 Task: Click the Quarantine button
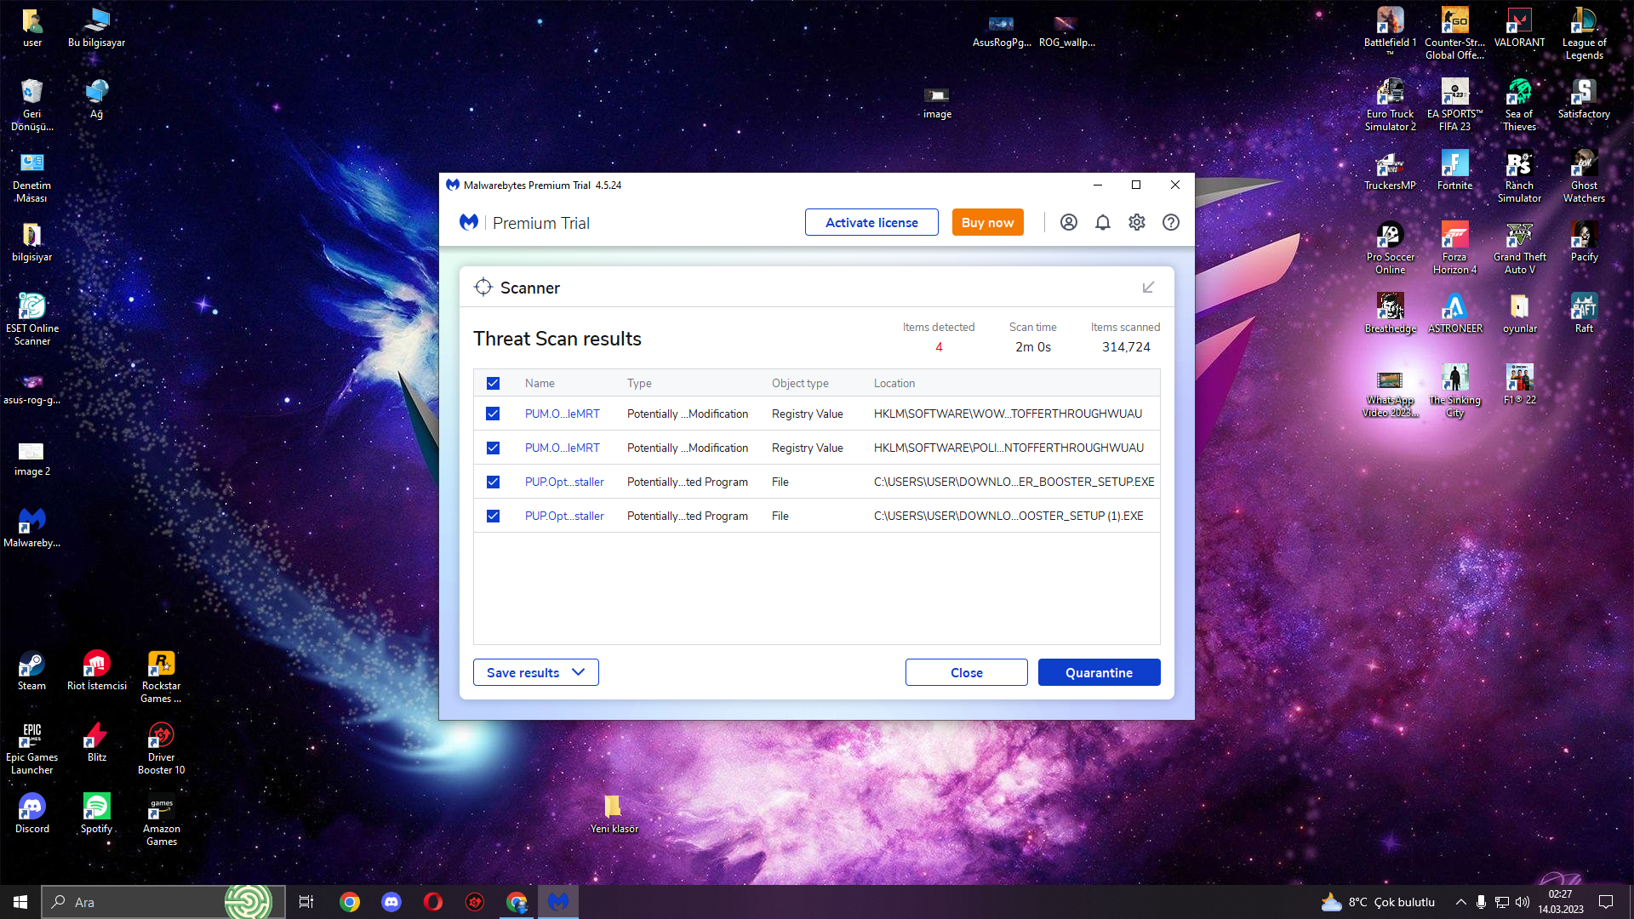(1098, 672)
